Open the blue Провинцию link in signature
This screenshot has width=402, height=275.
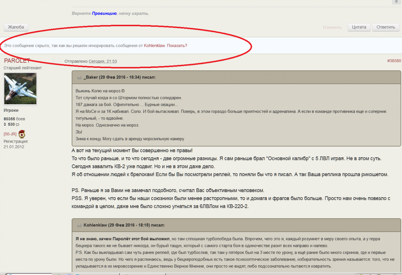coord(104,13)
